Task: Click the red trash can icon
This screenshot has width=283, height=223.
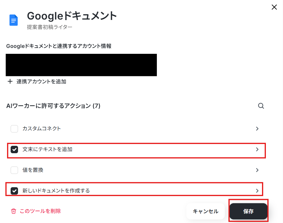Action: pos(14,211)
